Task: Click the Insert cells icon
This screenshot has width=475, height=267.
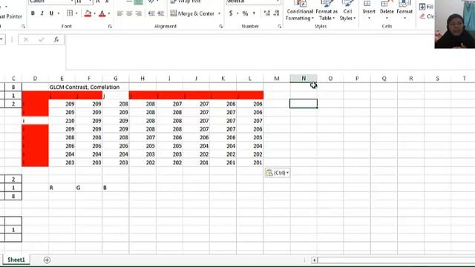Action: point(367,4)
